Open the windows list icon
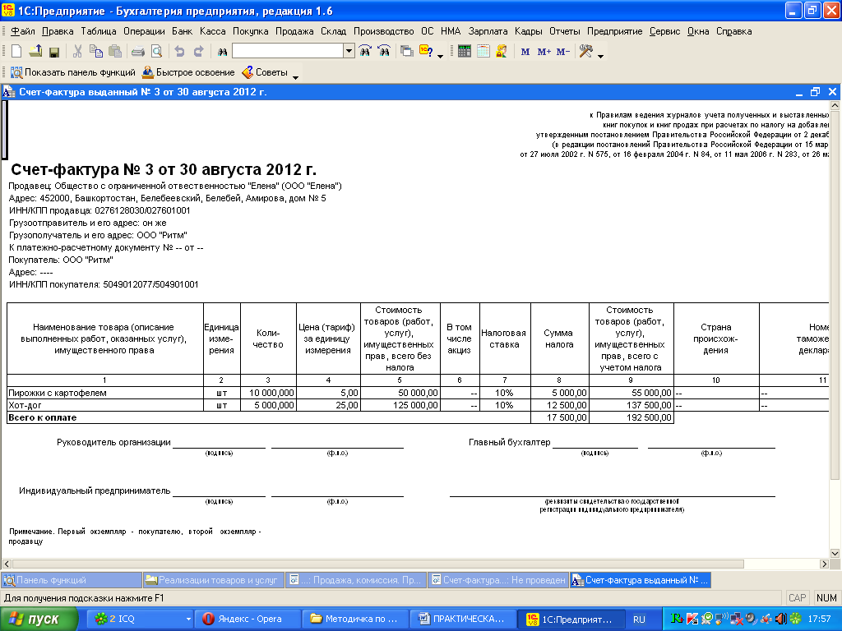Screen dimensions: 842x631 click(407, 52)
